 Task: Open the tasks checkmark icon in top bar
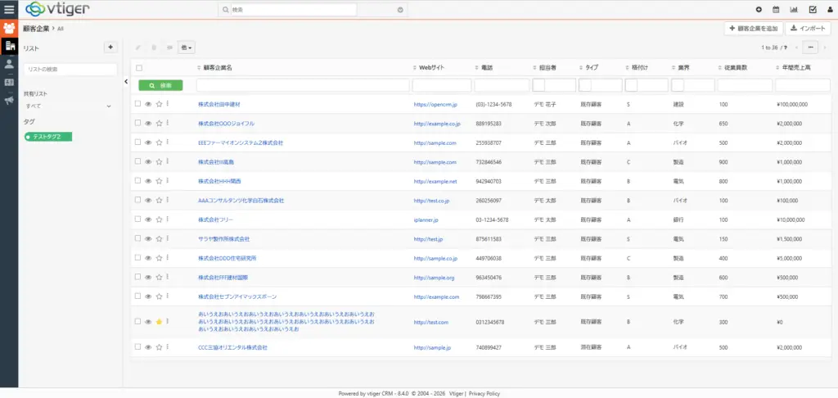coord(812,10)
